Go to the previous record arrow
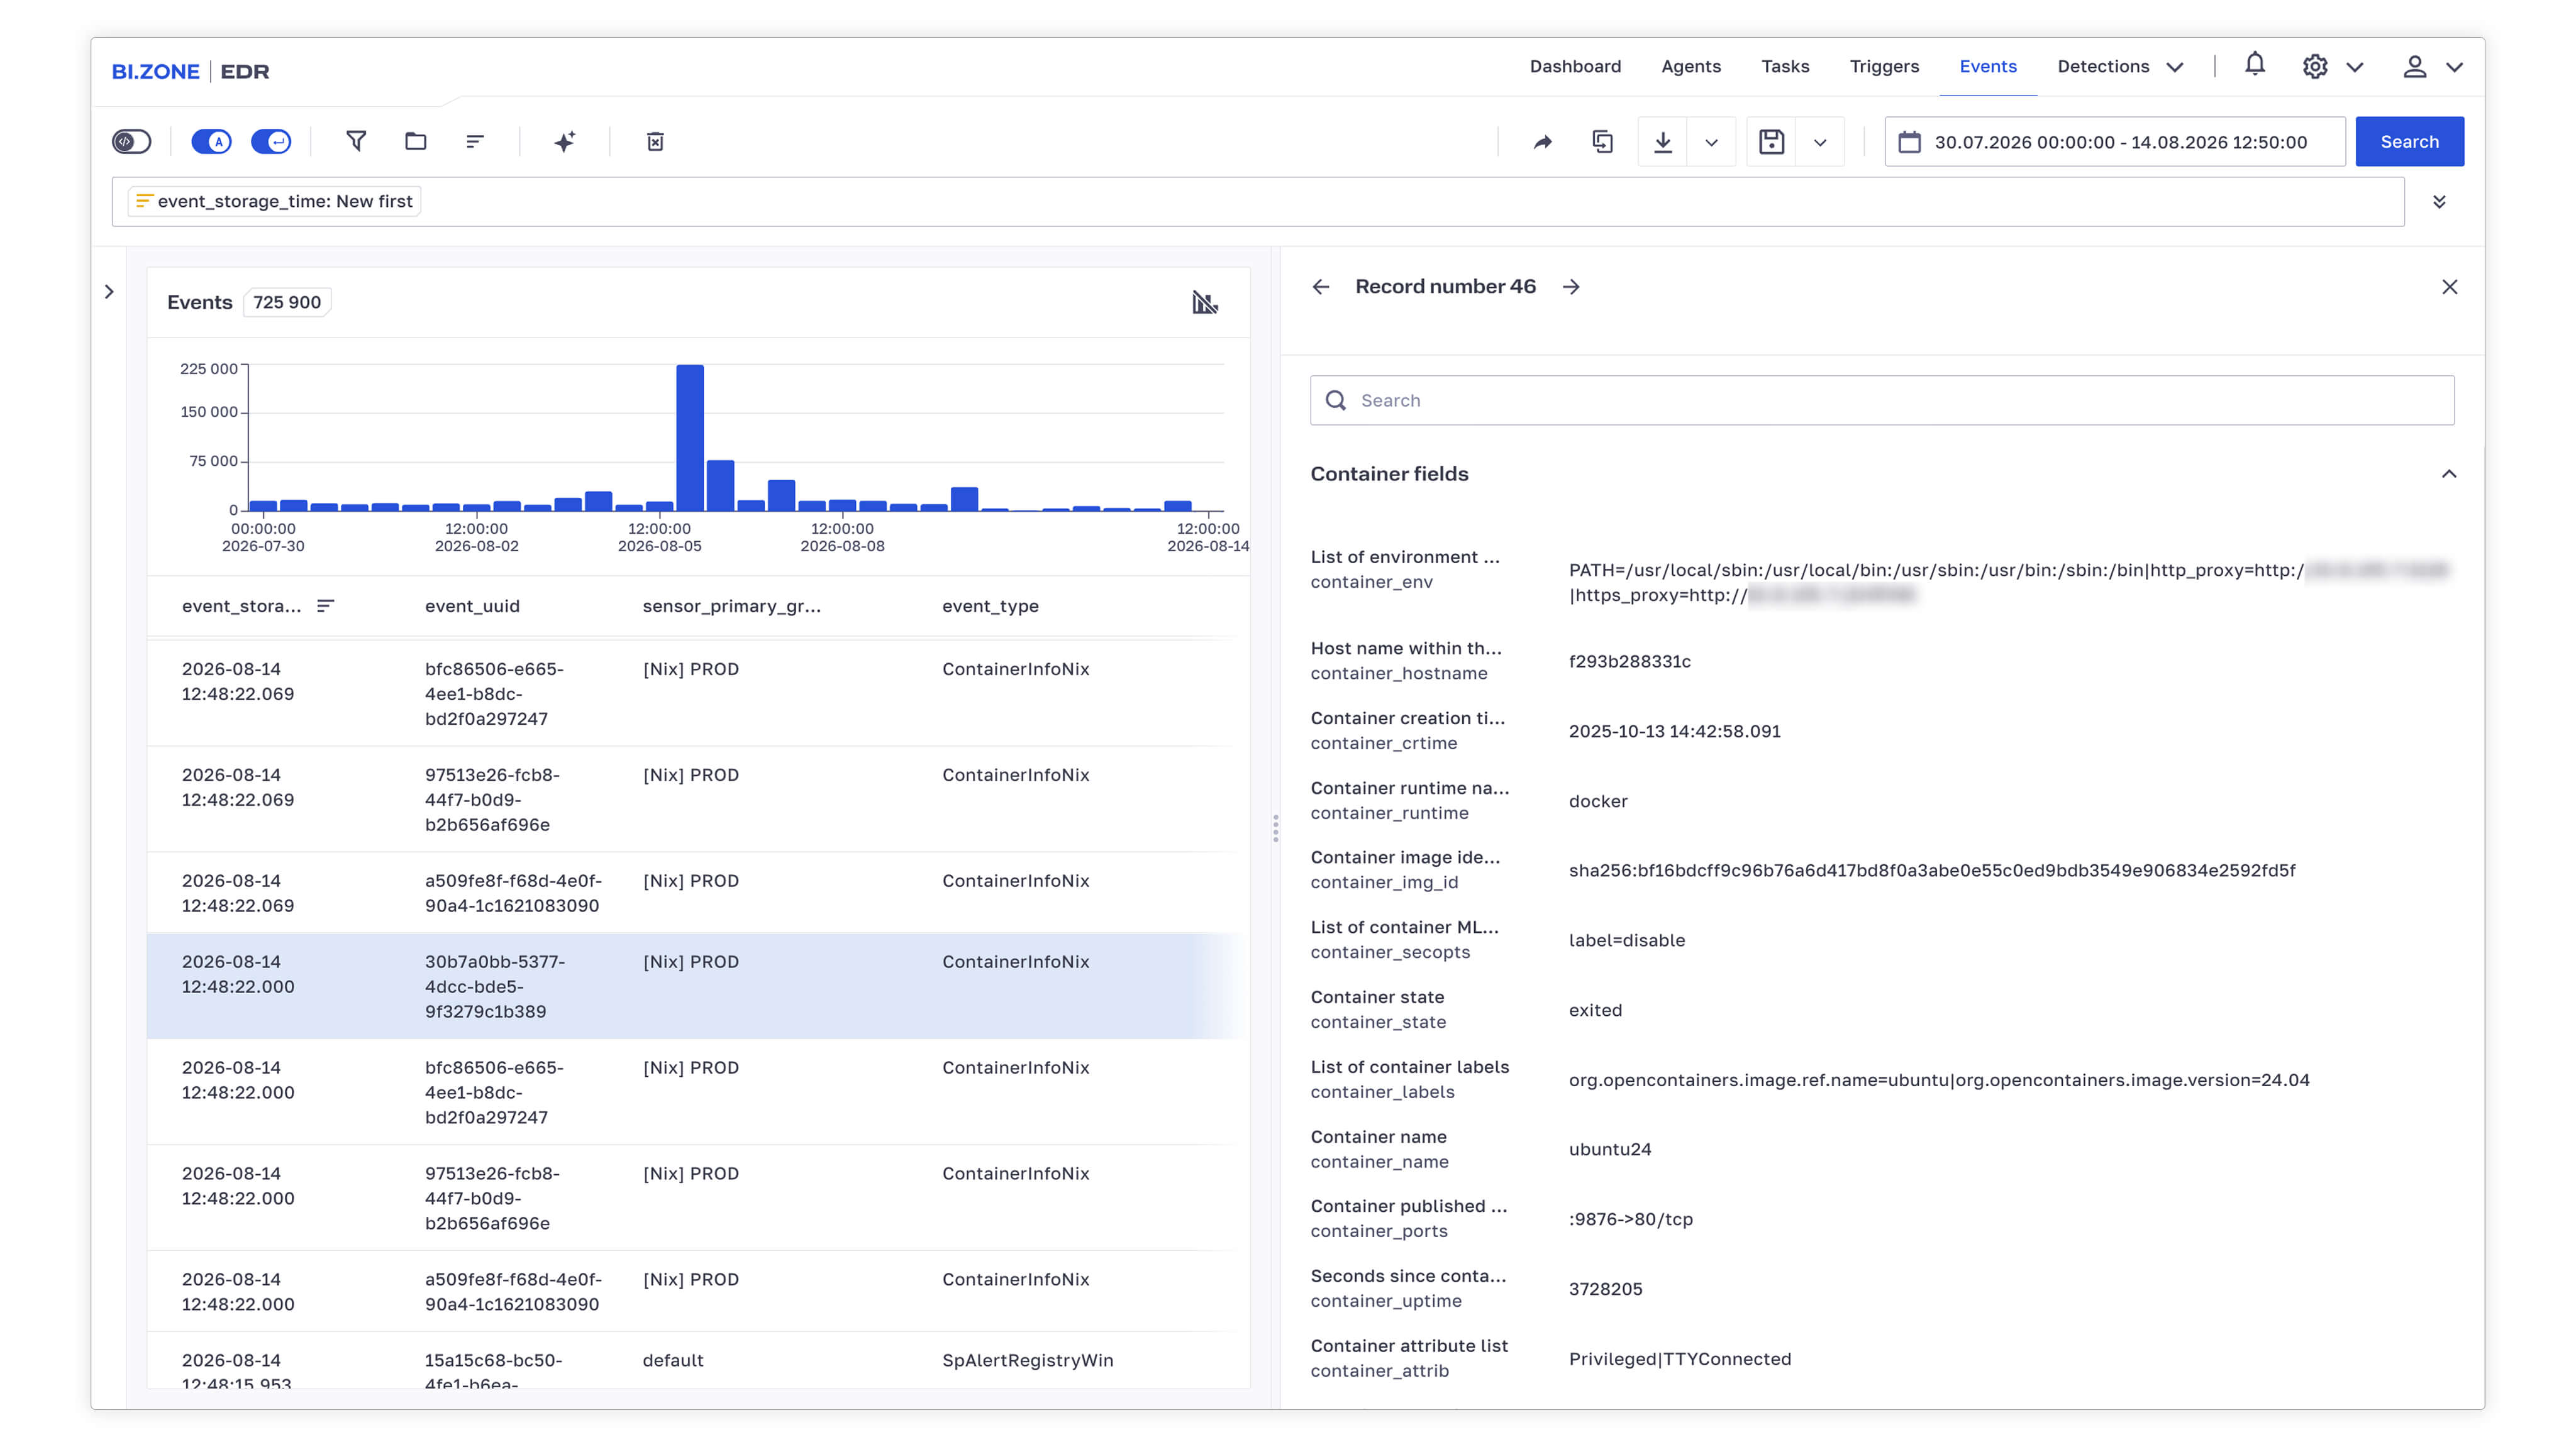2576x1447 pixels. 1321,287
